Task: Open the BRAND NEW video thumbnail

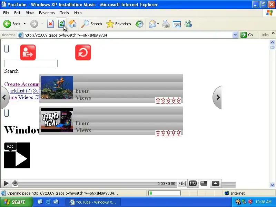Action: click(57, 120)
